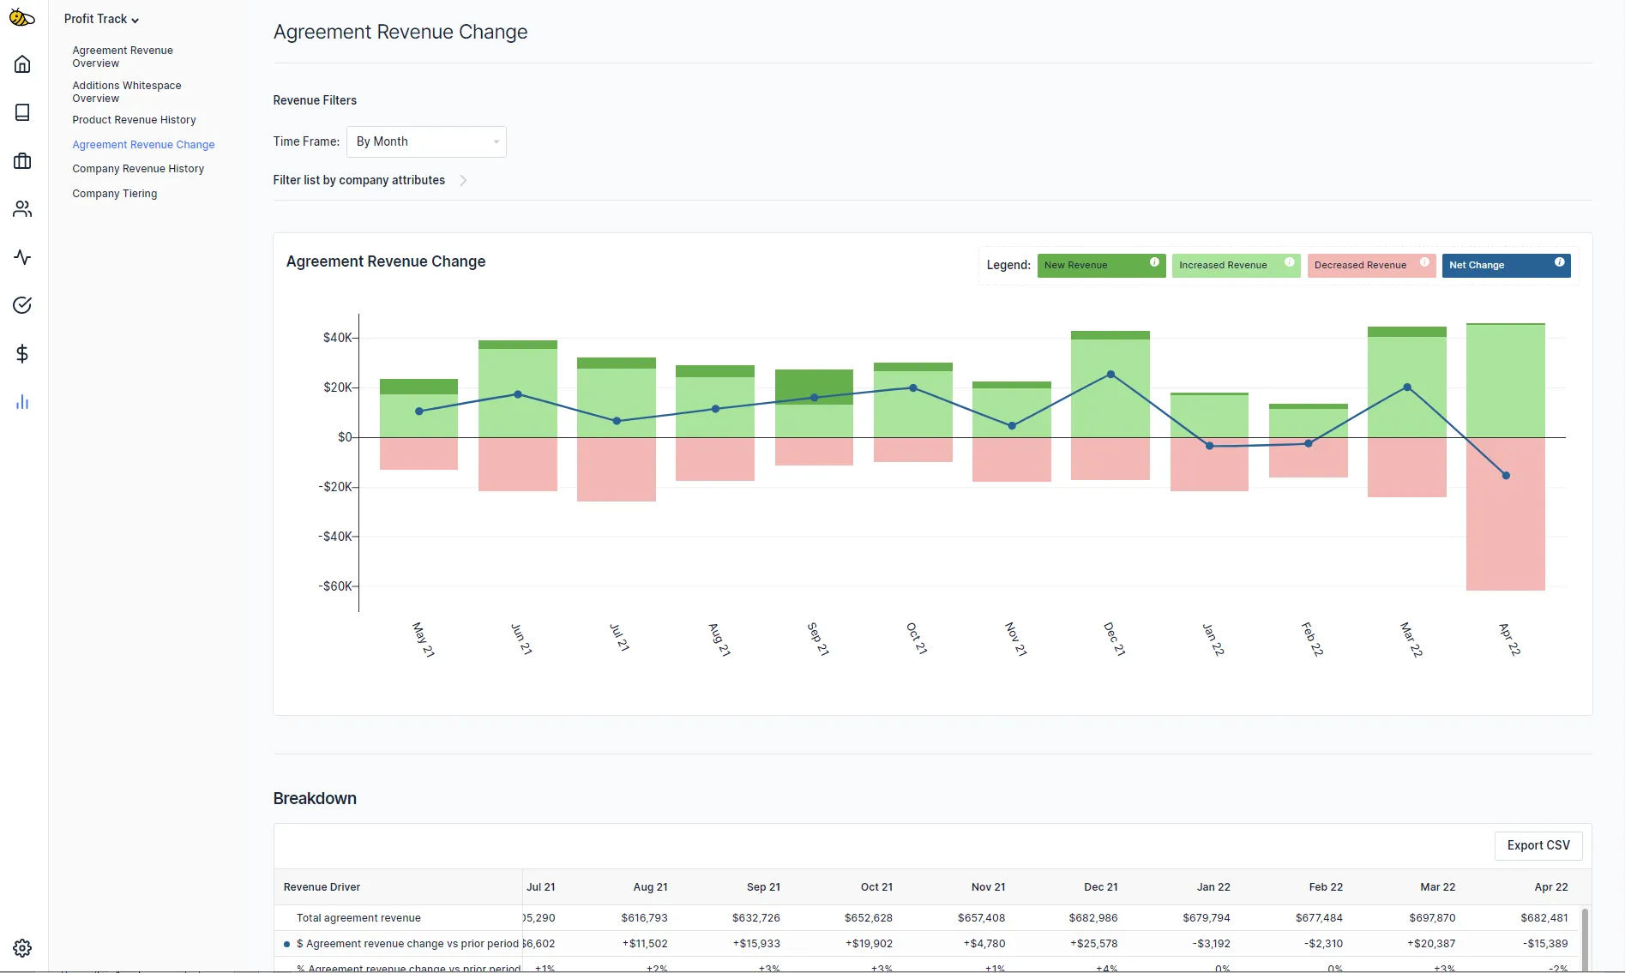
Task: Go to Agreement Revenue Overview
Action: [123, 57]
